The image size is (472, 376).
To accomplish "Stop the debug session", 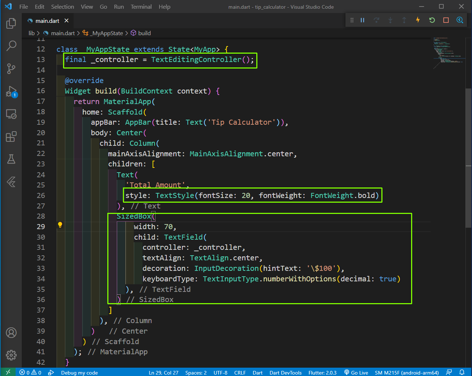I will tap(446, 20).
